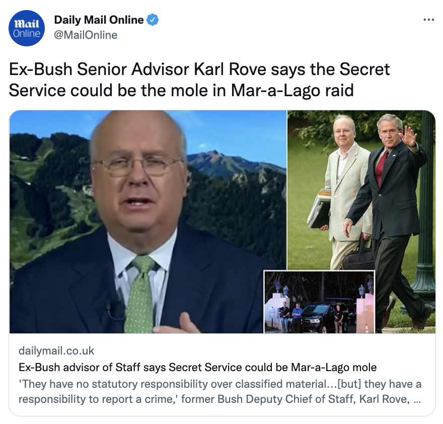This screenshot has height=424, width=443.
Task: Click the green lamp post in right photo
Action: 426,203
